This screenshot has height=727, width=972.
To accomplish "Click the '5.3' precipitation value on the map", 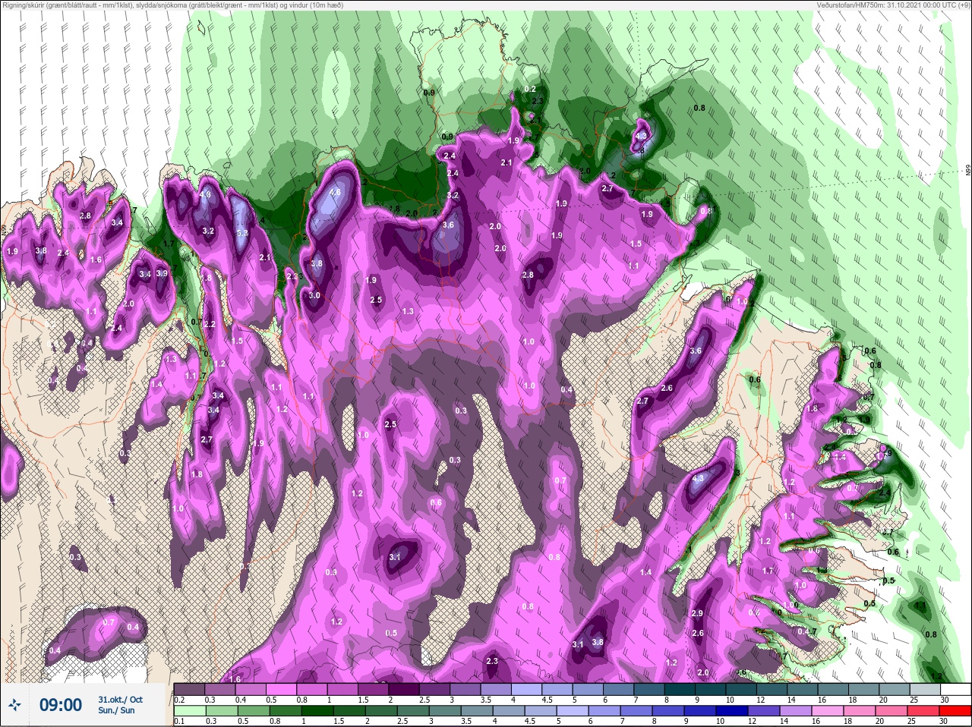I will coord(243,233).
